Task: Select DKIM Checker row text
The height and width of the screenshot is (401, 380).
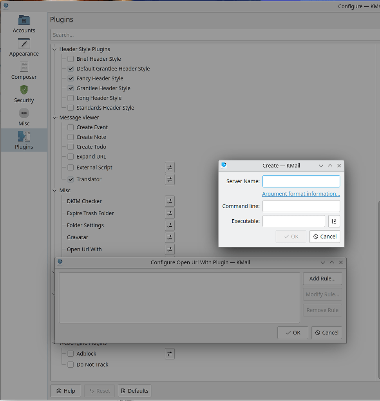Action: [84, 202]
